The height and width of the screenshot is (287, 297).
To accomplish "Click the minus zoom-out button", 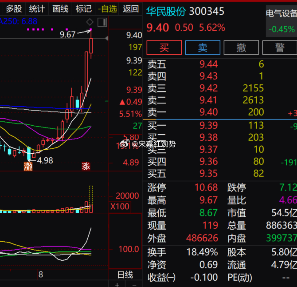I will [x=134, y=285].
